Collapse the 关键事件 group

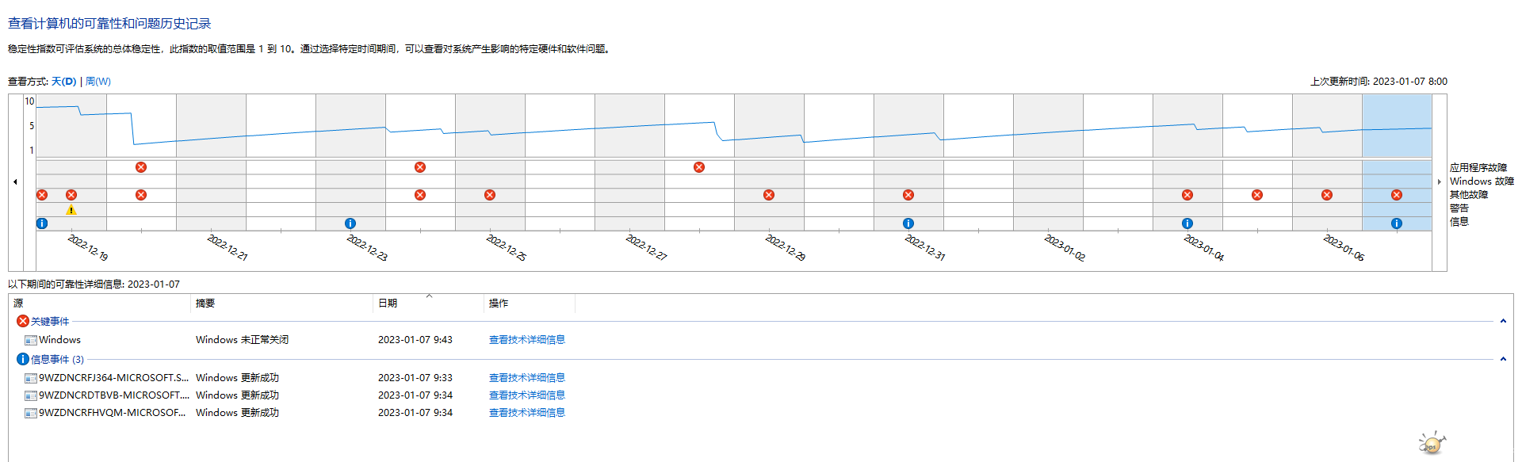tap(1503, 322)
